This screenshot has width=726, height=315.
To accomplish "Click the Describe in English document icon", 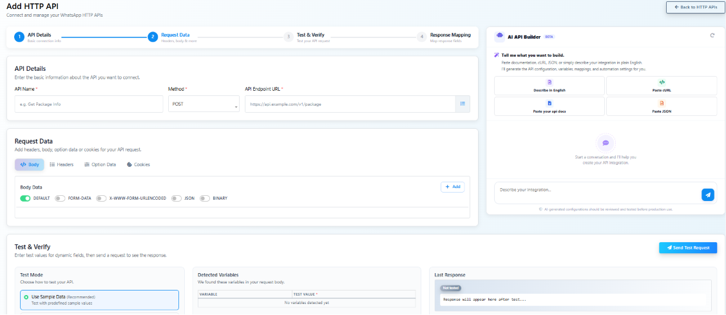I will 549,82.
